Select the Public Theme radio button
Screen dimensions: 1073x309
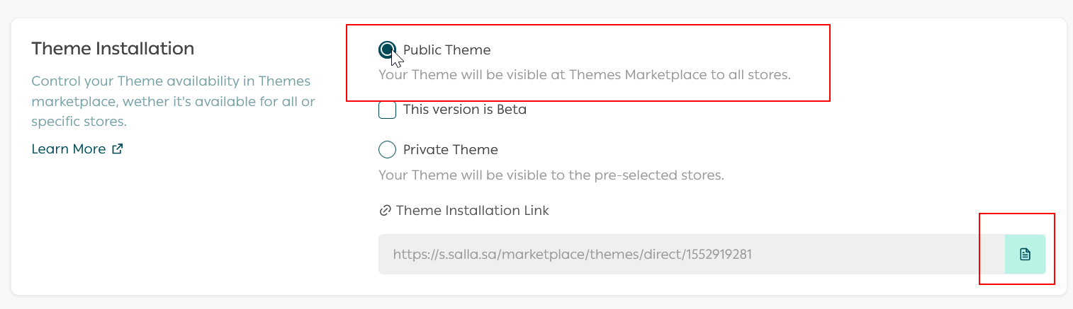[387, 49]
